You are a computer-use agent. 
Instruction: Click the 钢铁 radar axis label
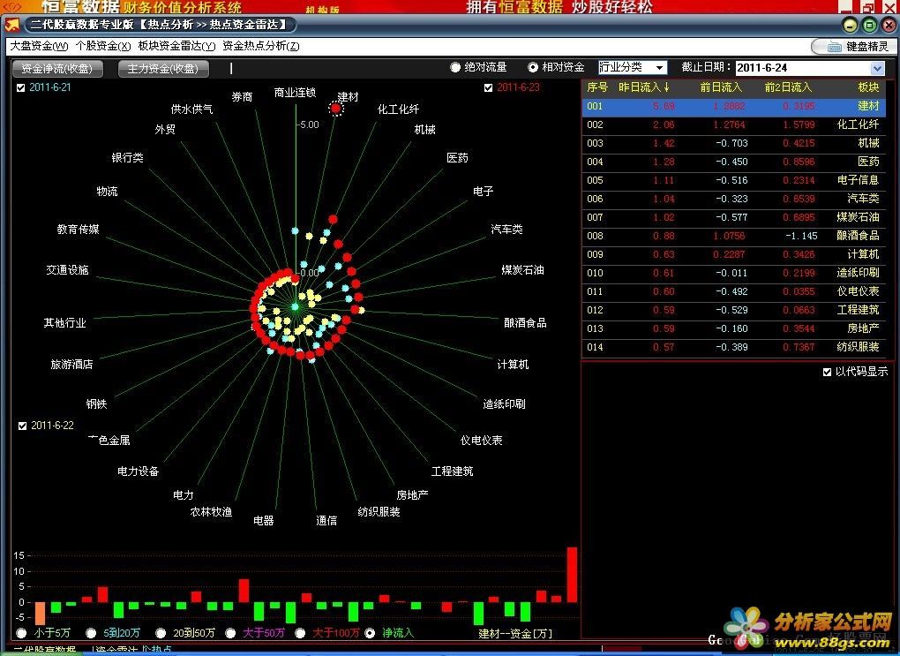pos(96,403)
